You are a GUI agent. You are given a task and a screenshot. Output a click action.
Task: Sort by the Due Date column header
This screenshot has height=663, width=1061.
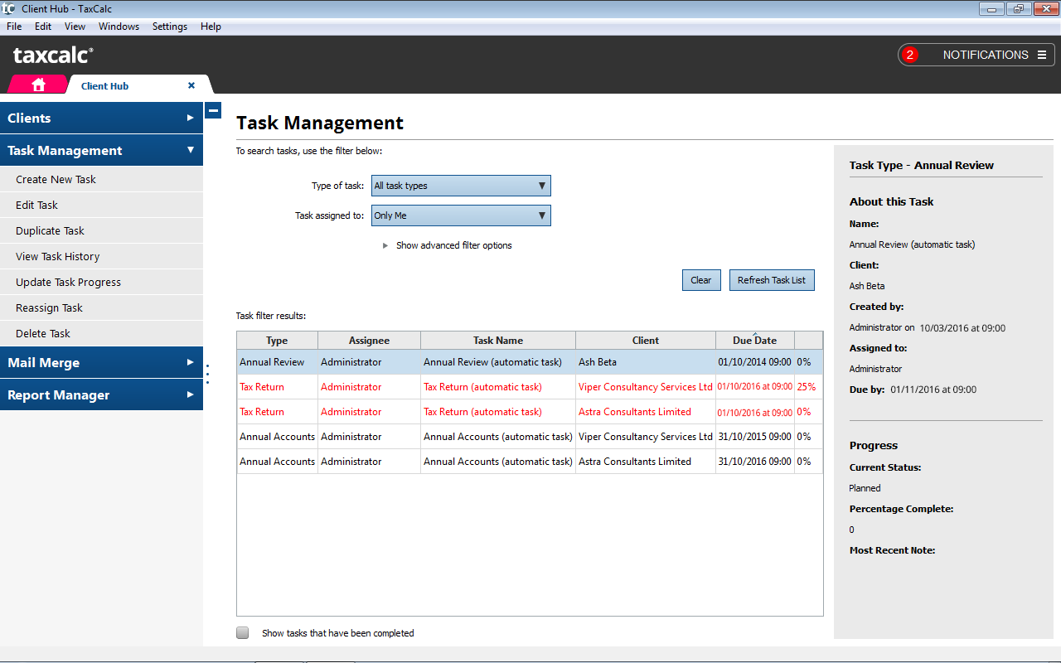tap(755, 341)
